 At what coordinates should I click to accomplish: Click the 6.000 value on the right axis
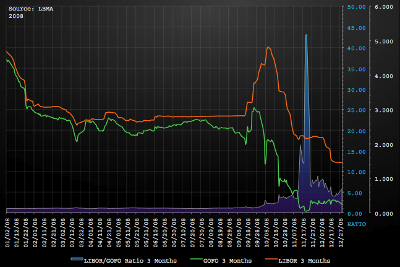[x=384, y=7]
